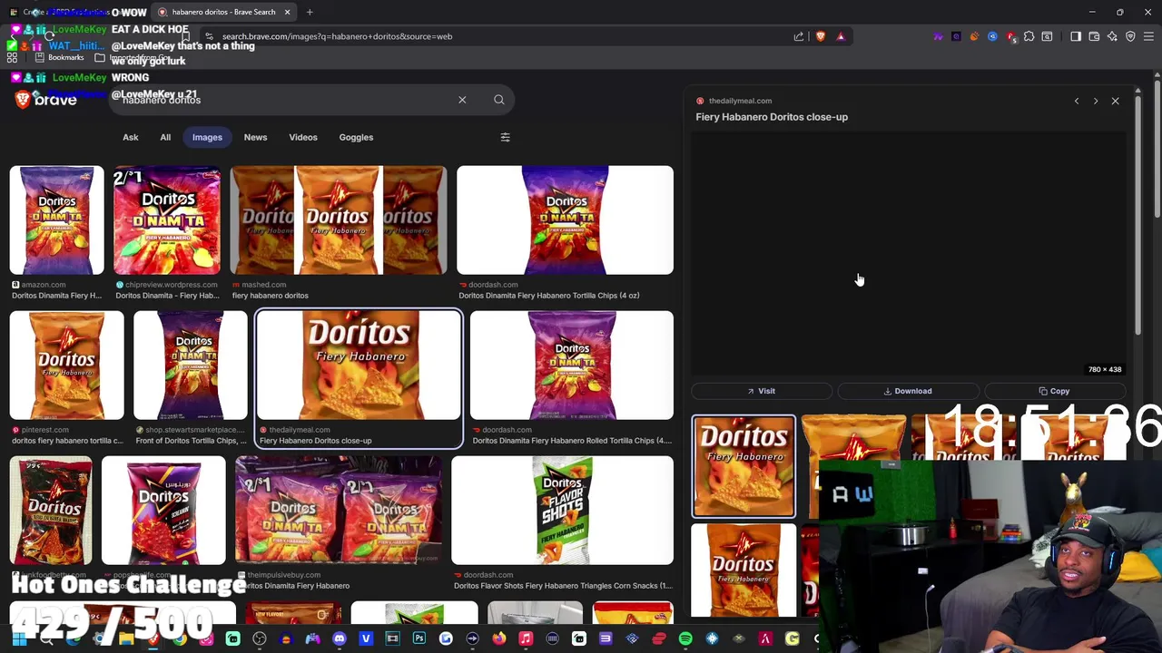Click the magnifier search submit icon
The image size is (1162, 653).
499,100
